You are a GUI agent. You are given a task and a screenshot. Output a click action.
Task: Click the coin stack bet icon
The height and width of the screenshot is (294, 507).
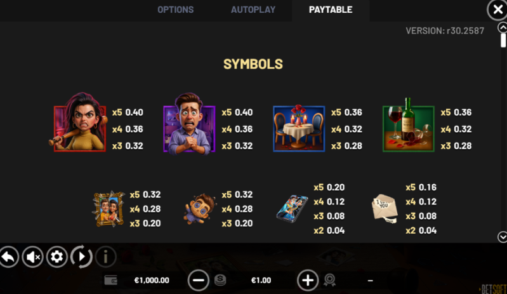coord(220,280)
